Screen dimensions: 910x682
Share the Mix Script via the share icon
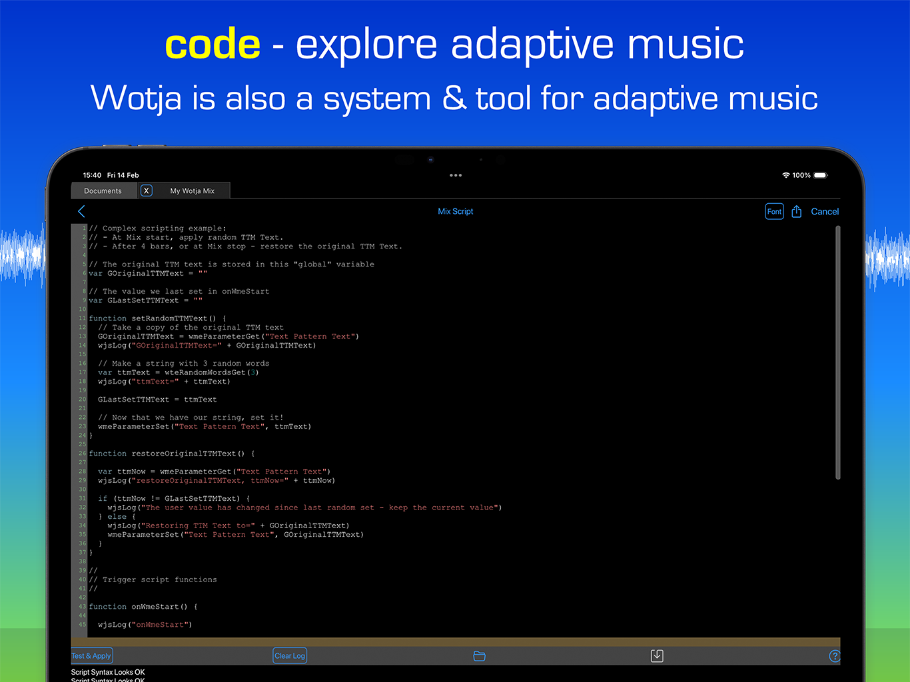[797, 210]
